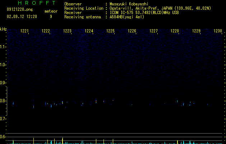Screen dimensions: 226x144
Task: Click observer name Masayuki Kobayashi
Action: pos(129,4)
